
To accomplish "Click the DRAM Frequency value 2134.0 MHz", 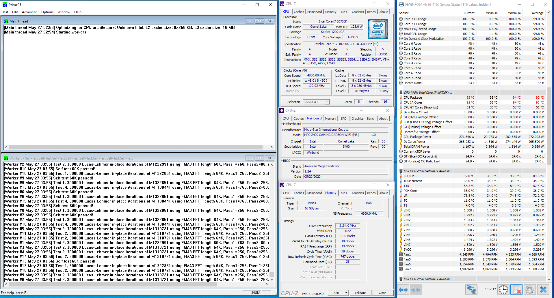I will (x=347, y=226).
